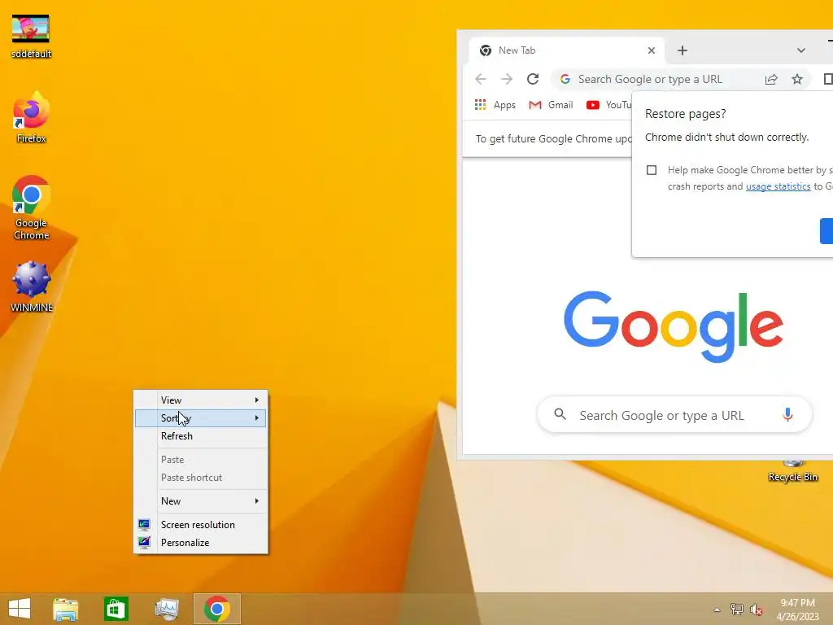Expand the View submenu
Screen dimensions: 833x625
click(x=200, y=400)
